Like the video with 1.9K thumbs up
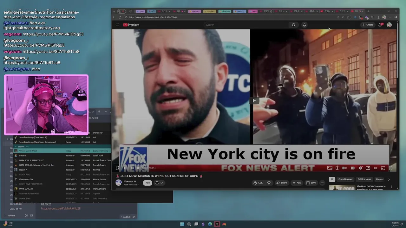Image resolution: width=406 pixels, height=228 pixels. click(258, 183)
